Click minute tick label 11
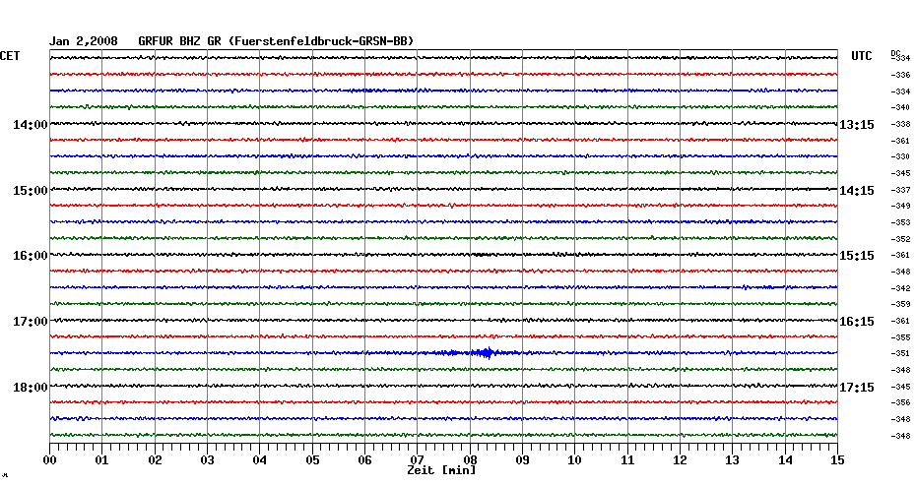The image size is (916, 486). [627, 459]
